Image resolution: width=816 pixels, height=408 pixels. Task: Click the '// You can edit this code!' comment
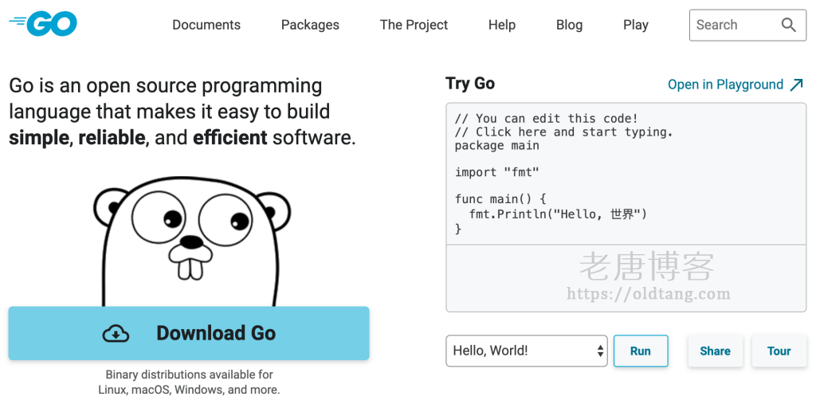[x=547, y=119]
